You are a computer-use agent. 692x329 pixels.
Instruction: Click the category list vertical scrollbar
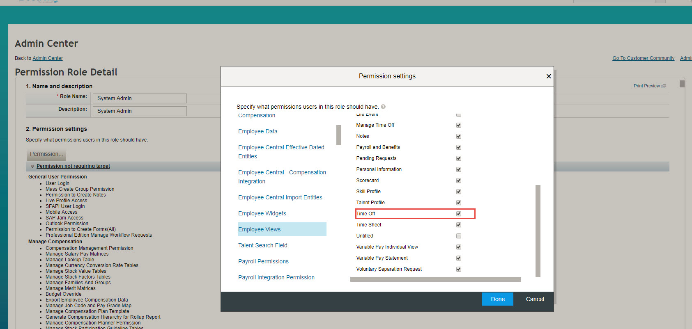[x=339, y=135]
